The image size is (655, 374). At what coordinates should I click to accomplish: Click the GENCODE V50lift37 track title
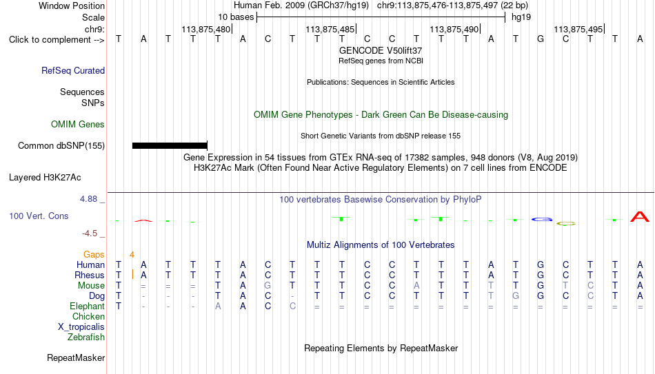click(x=381, y=50)
